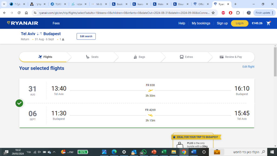Click the 13:40 Tel Aviv departure time
The image size is (277, 156).
click(59, 89)
